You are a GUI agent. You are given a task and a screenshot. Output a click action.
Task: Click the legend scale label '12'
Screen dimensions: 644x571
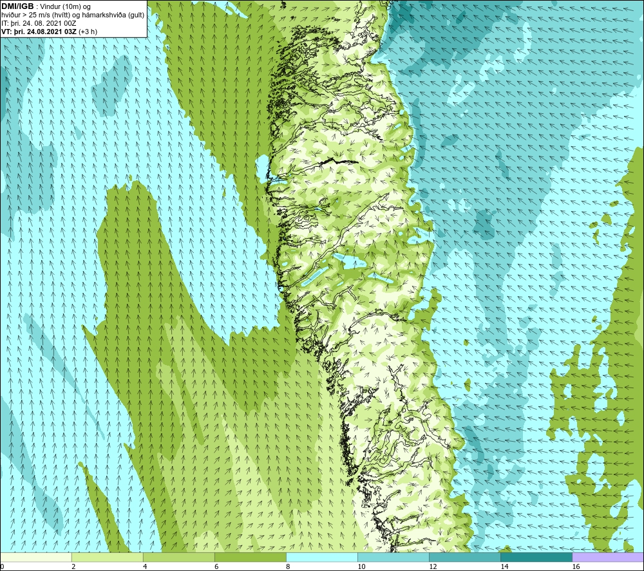click(x=433, y=567)
